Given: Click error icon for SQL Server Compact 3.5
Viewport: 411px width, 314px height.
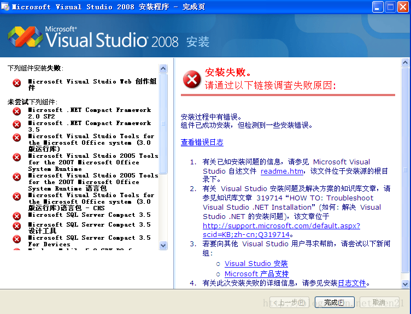Looking at the screenshot, I should click(x=17, y=216).
